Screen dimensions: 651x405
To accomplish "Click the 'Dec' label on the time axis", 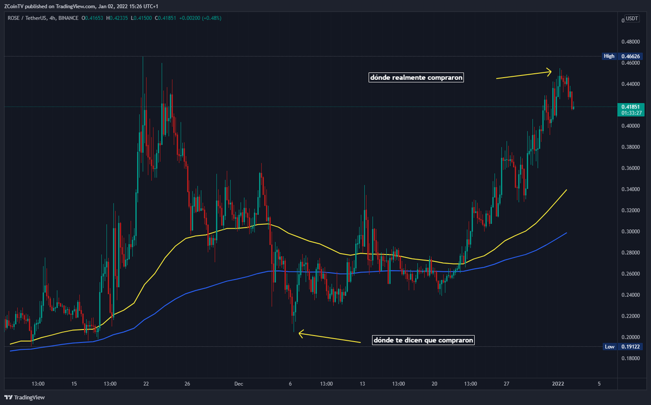I will pos(238,384).
